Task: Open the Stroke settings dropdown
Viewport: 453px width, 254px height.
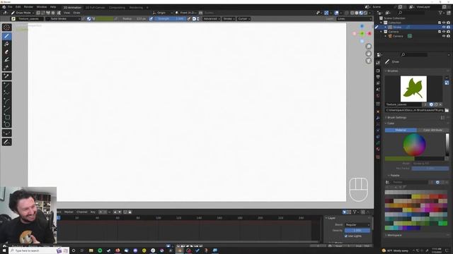Action: coord(229,19)
